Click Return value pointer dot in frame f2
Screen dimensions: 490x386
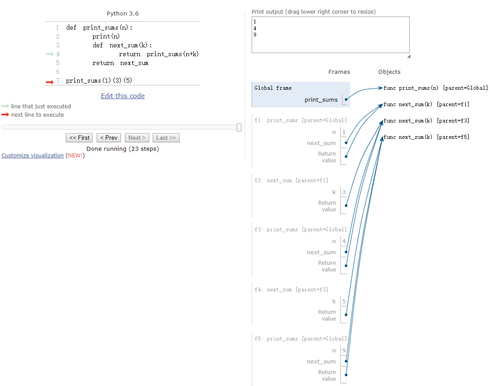point(346,206)
